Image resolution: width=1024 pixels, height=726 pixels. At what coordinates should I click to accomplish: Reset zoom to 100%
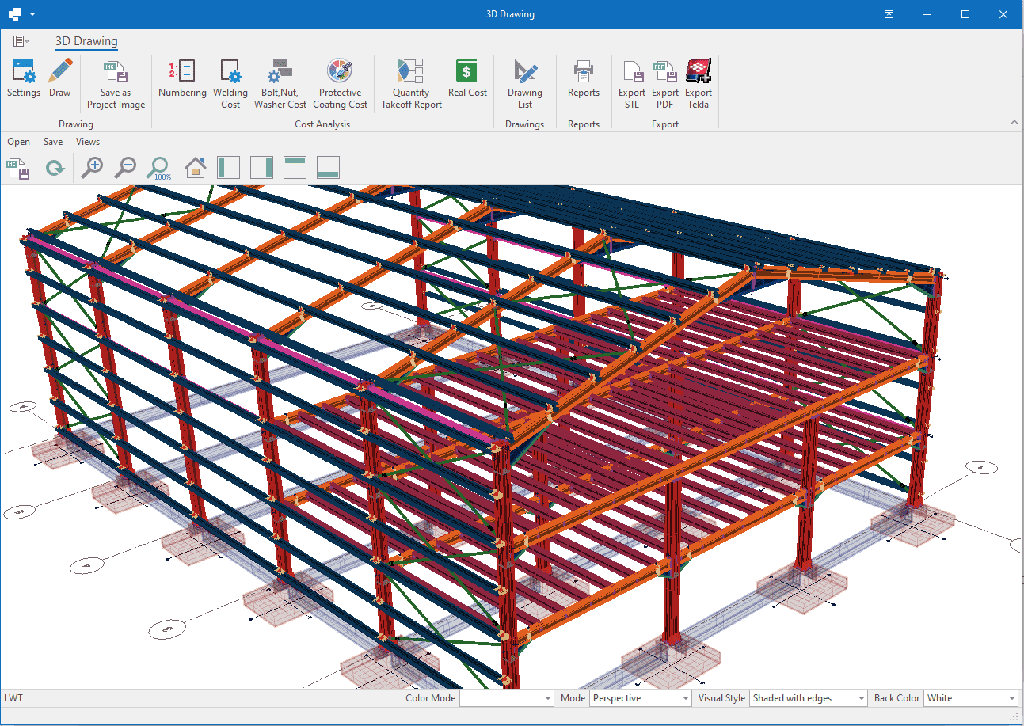point(159,168)
